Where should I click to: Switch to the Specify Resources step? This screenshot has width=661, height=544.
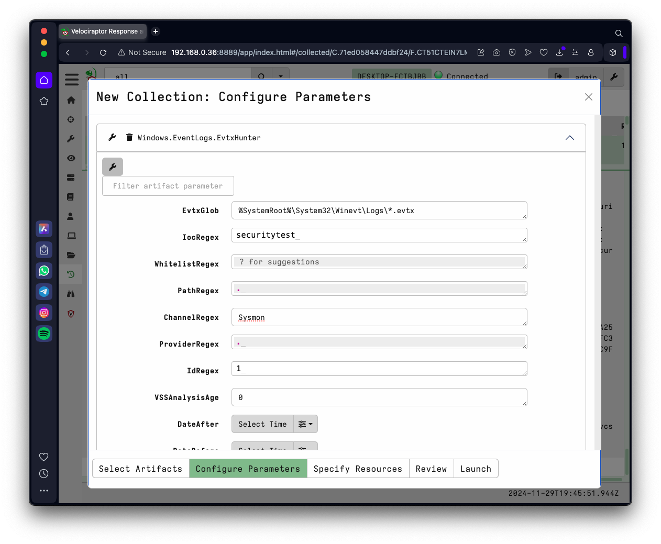(x=358, y=469)
